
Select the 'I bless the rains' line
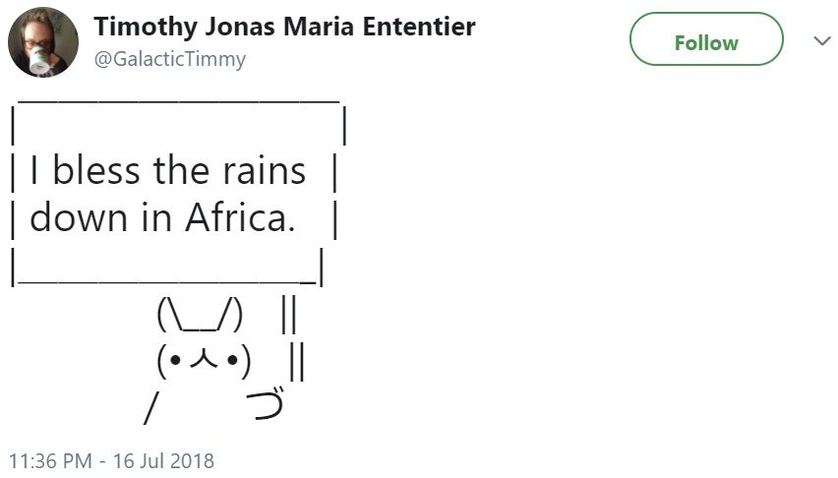(168, 170)
